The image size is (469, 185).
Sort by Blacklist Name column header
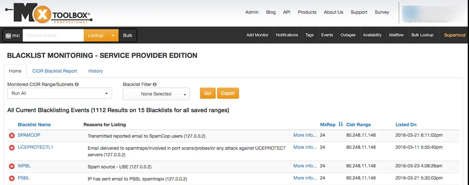click(x=34, y=124)
